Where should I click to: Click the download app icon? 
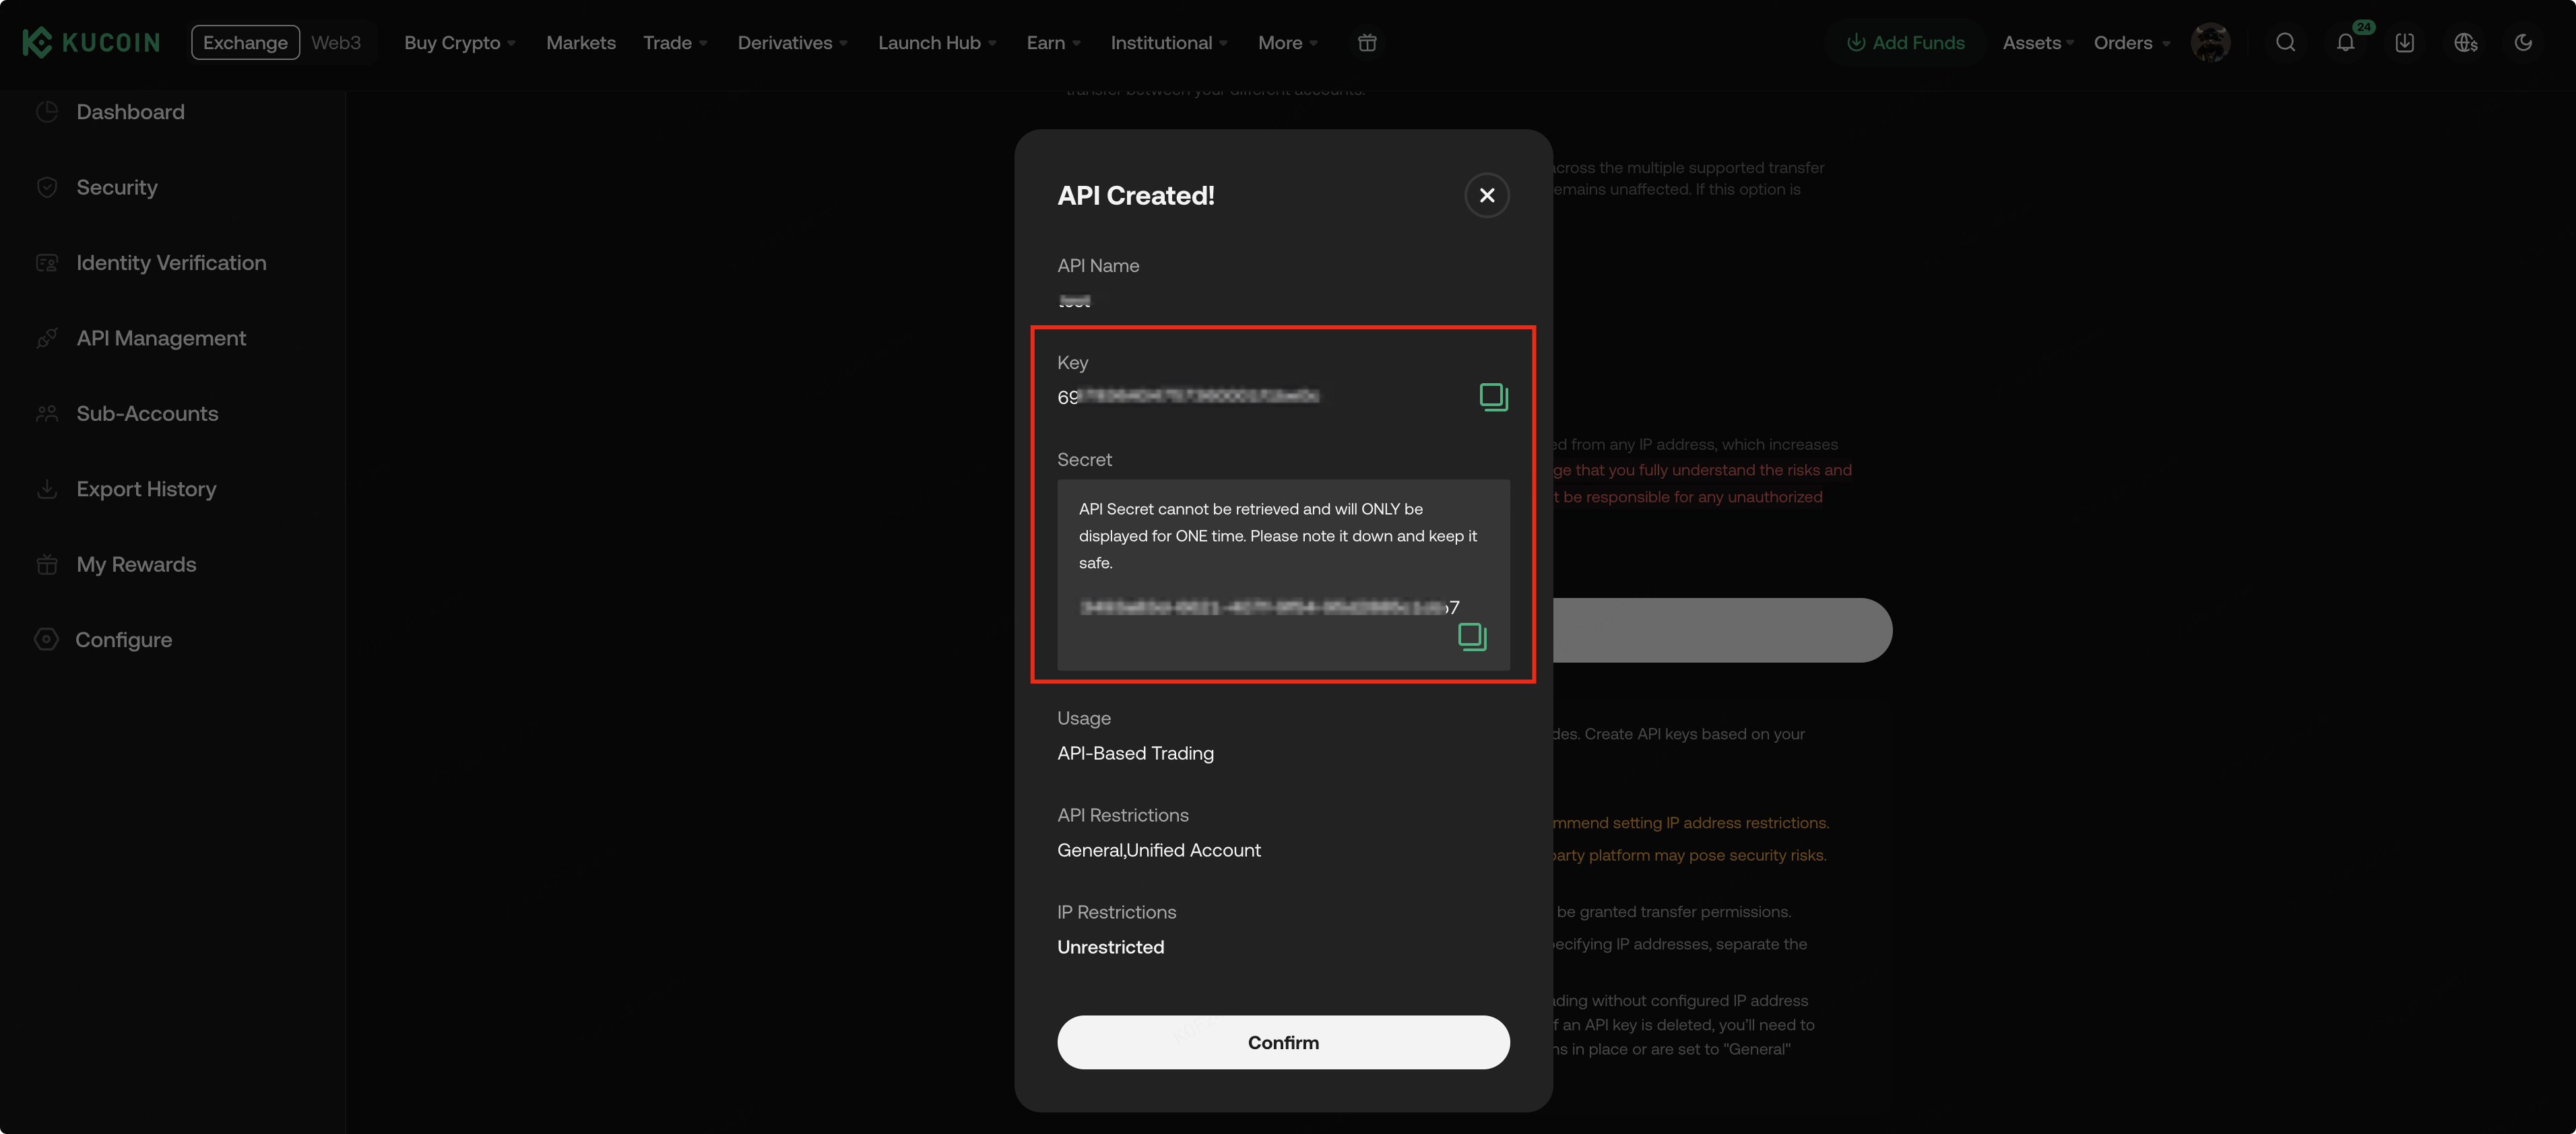(2404, 42)
